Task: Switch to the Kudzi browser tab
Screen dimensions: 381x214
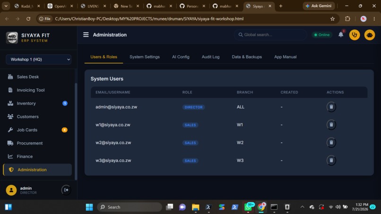Action: (x=27, y=6)
